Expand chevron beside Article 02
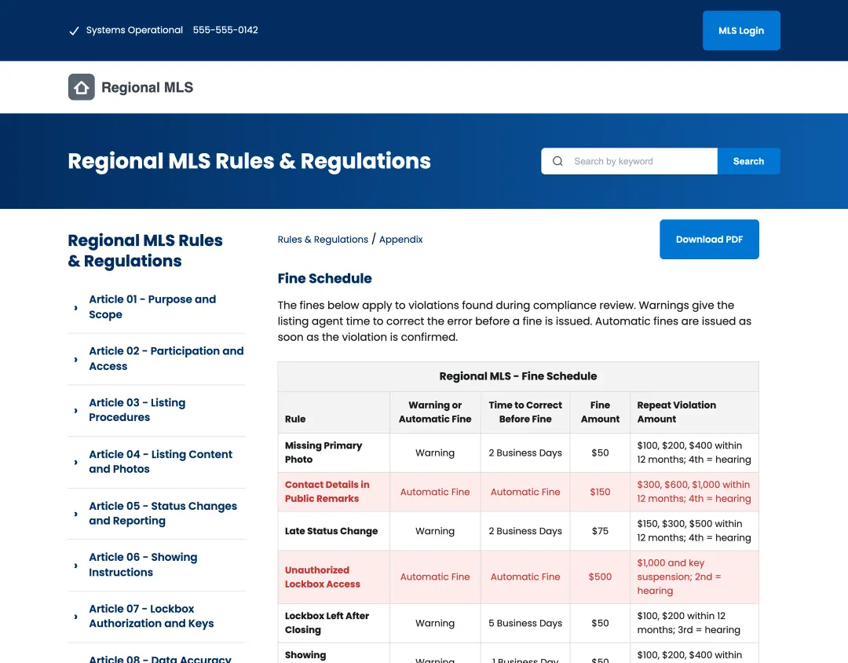This screenshot has height=663, width=848. (75, 359)
